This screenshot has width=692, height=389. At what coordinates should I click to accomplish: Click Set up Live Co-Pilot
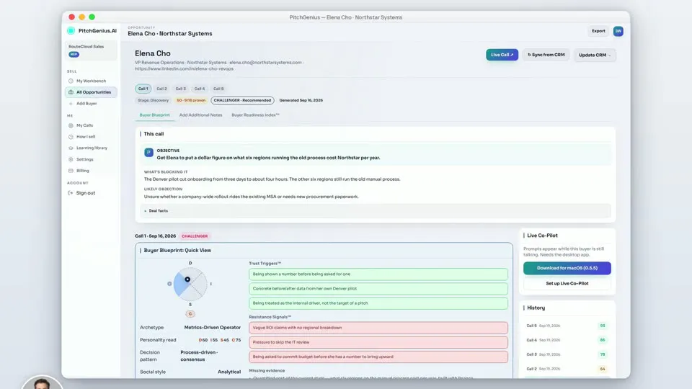point(567,284)
